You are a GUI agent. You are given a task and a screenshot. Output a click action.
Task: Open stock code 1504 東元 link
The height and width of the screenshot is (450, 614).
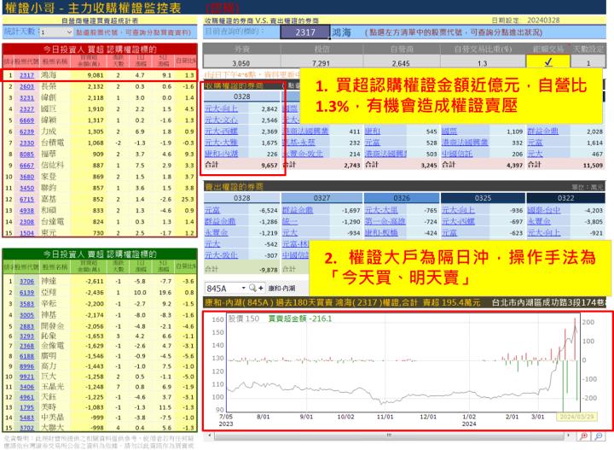pos(27,233)
